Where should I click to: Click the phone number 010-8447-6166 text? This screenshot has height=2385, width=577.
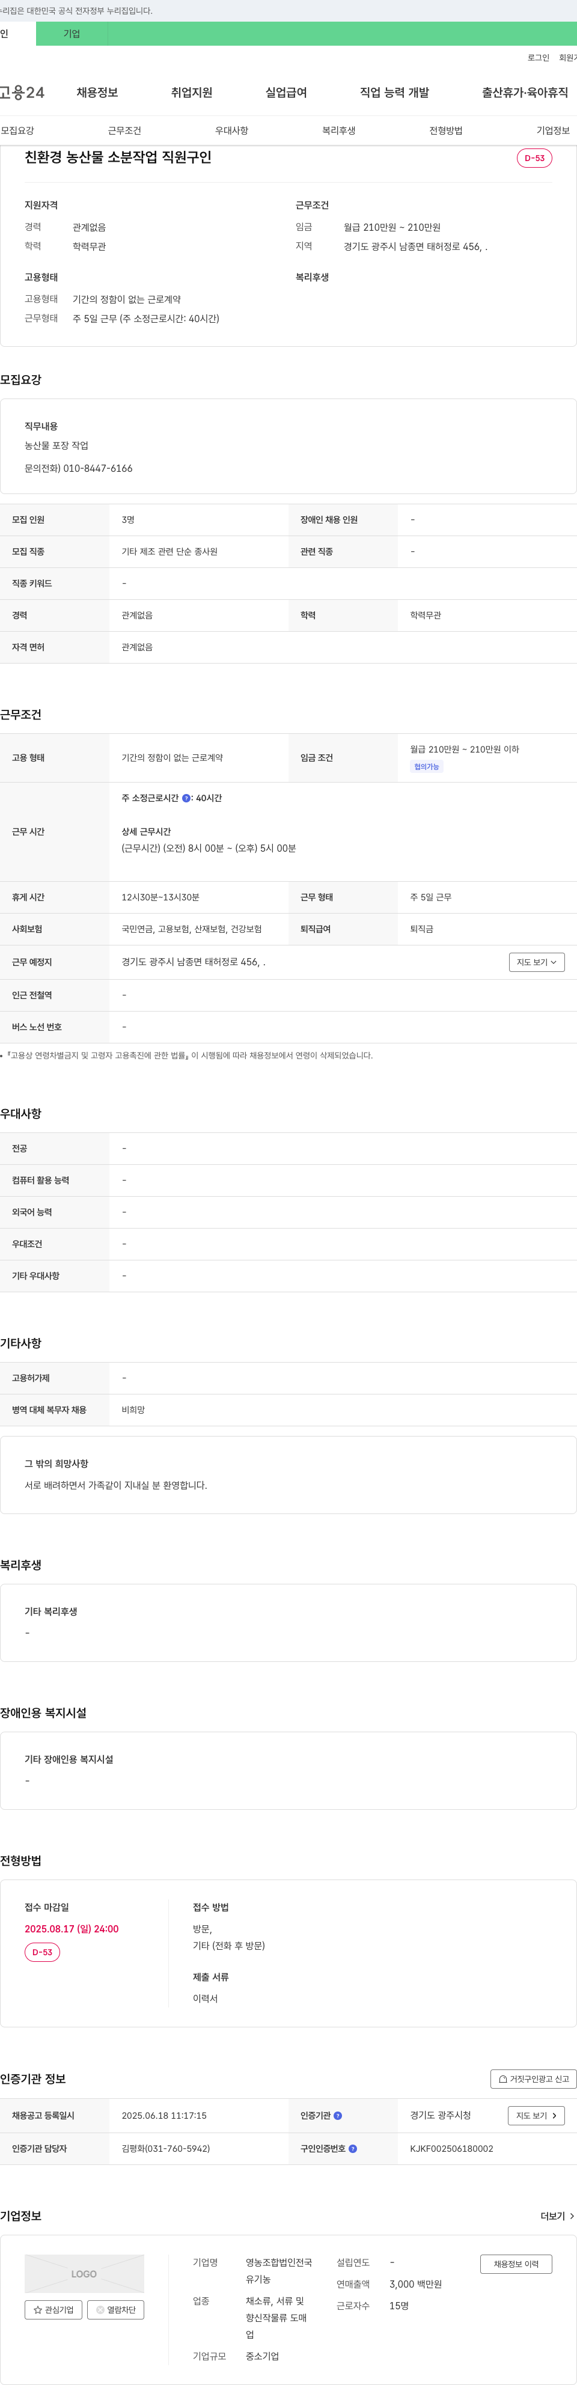tap(98, 468)
